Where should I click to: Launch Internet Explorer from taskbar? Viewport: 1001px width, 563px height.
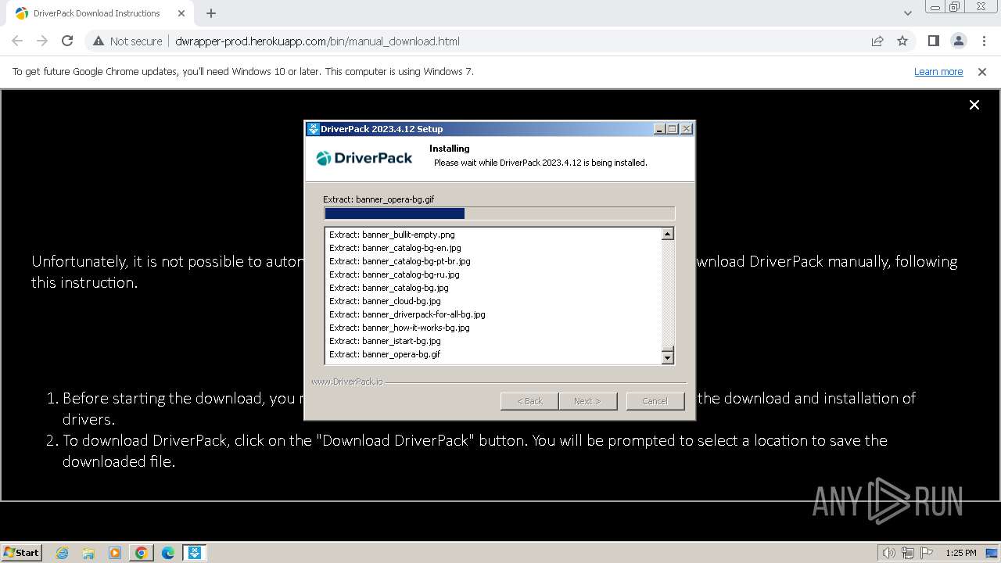click(63, 553)
